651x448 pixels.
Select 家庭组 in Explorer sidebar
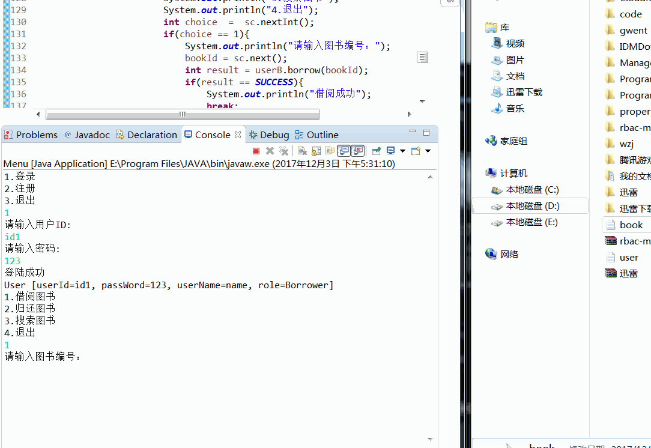coord(506,141)
